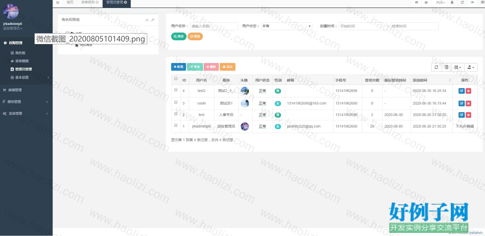Switch to the 首页 tab
This screenshot has width=485, height=236.
pos(70,2)
